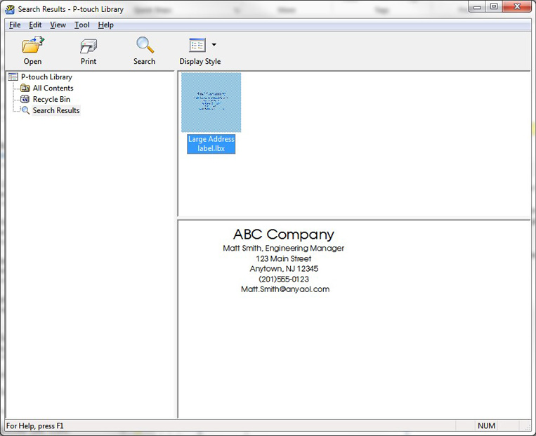Open the Edit menu
Screen dimensions: 536x436
pyautogui.click(x=35, y=25)
